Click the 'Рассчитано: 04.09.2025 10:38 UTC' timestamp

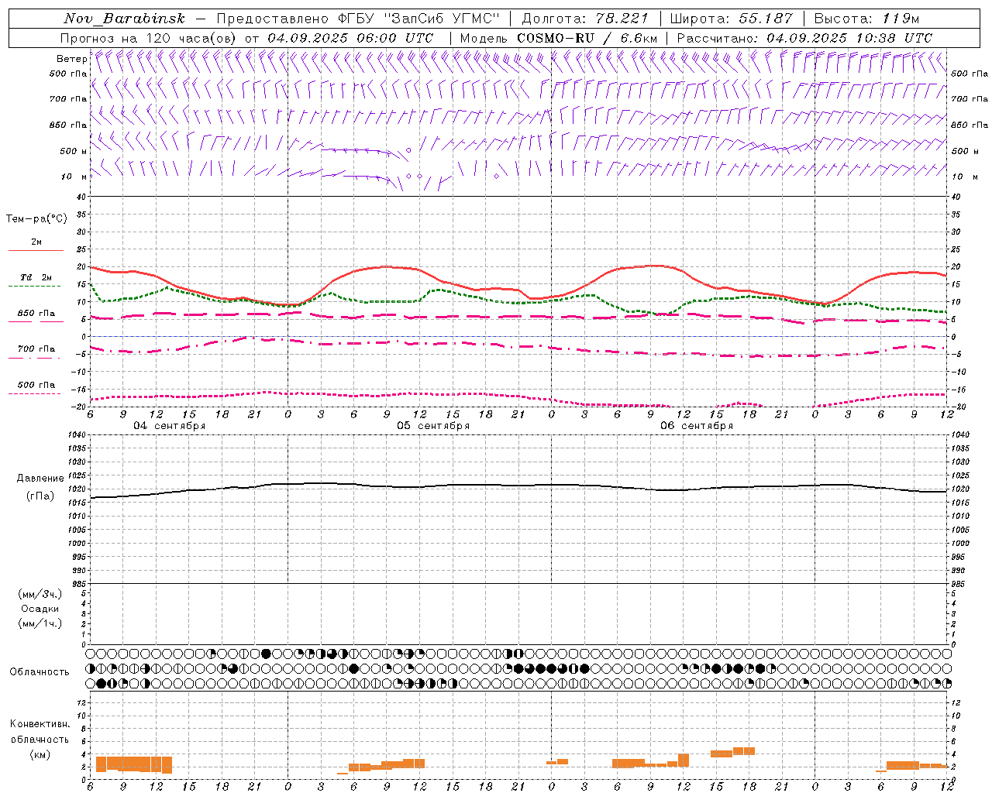tap(804, 38)
